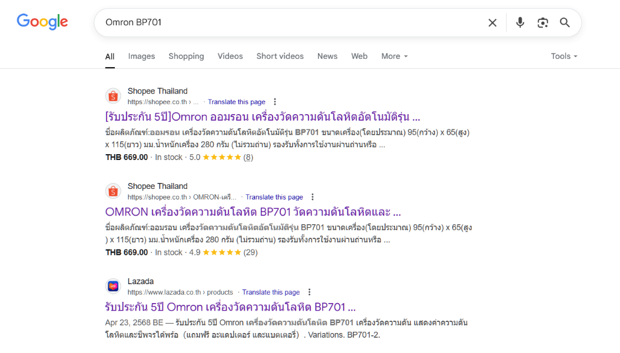
Task: Open the Tools dropdown
Action: (564, 56)
